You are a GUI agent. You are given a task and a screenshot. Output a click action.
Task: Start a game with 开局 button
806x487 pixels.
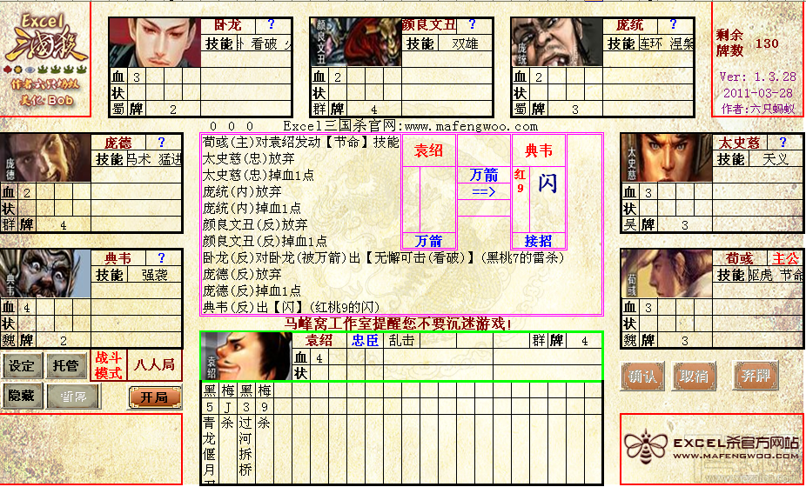[x=154, y=398]
